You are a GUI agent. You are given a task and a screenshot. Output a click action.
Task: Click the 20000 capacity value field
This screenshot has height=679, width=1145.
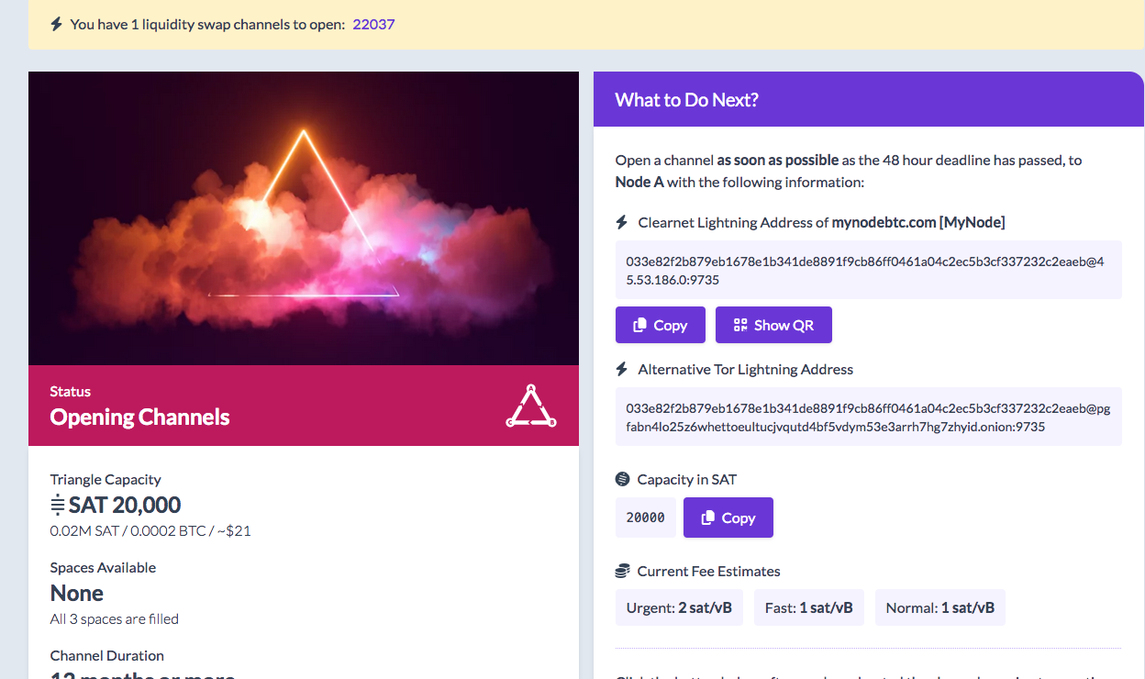[x=645, y=518]
